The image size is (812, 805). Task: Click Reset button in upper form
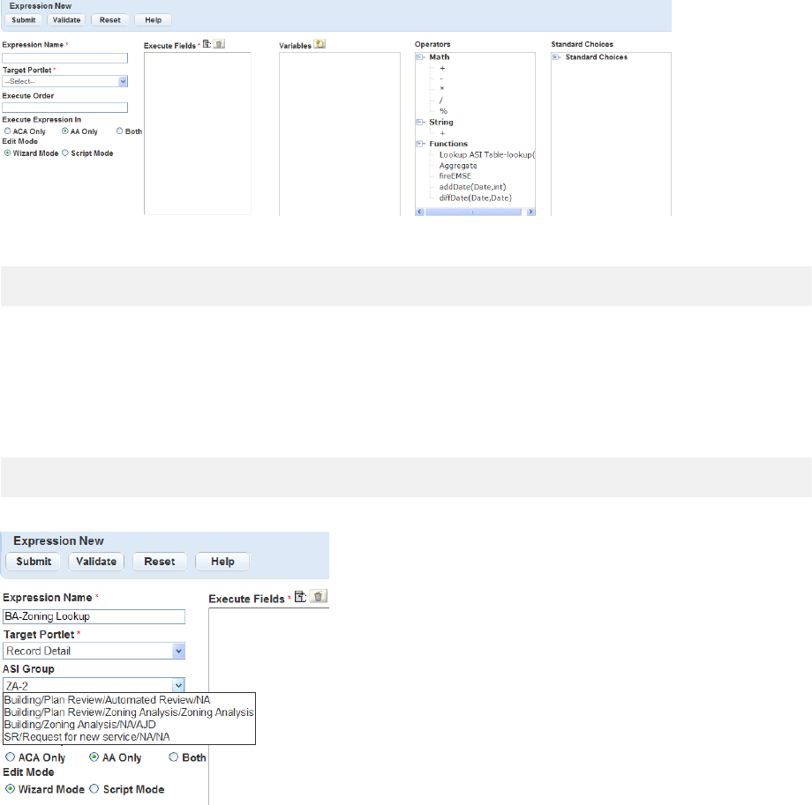coord(109,20)
